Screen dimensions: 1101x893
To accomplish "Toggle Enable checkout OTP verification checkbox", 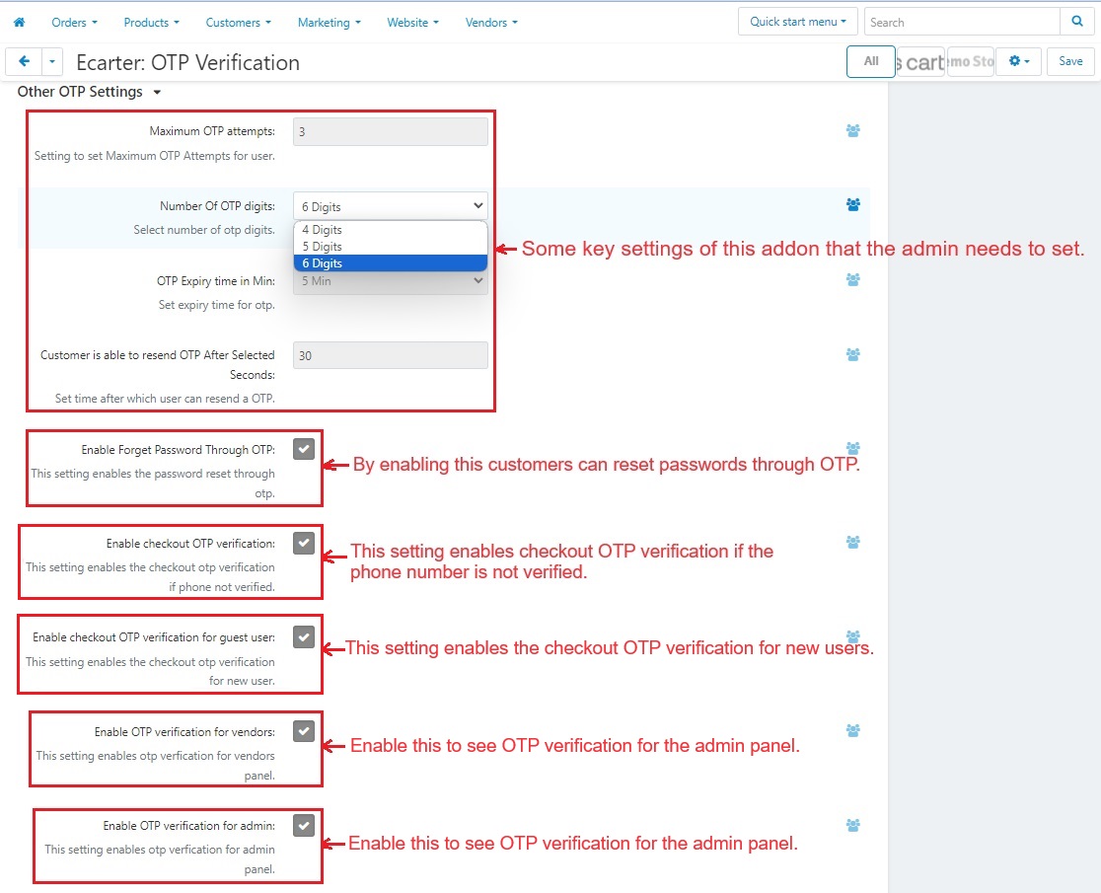I will 304,544.
